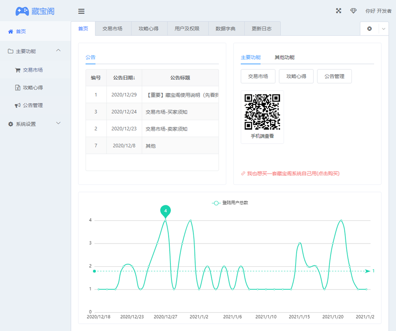Open 交易市场 in the sidebar
Viewport: 396px width, 331px height.
tap(33, 70)
